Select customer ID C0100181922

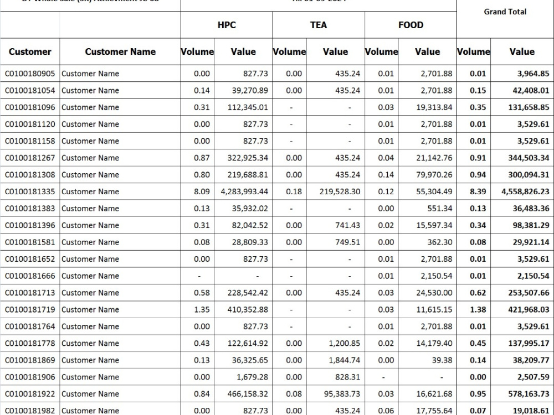(x=30, y=394)
